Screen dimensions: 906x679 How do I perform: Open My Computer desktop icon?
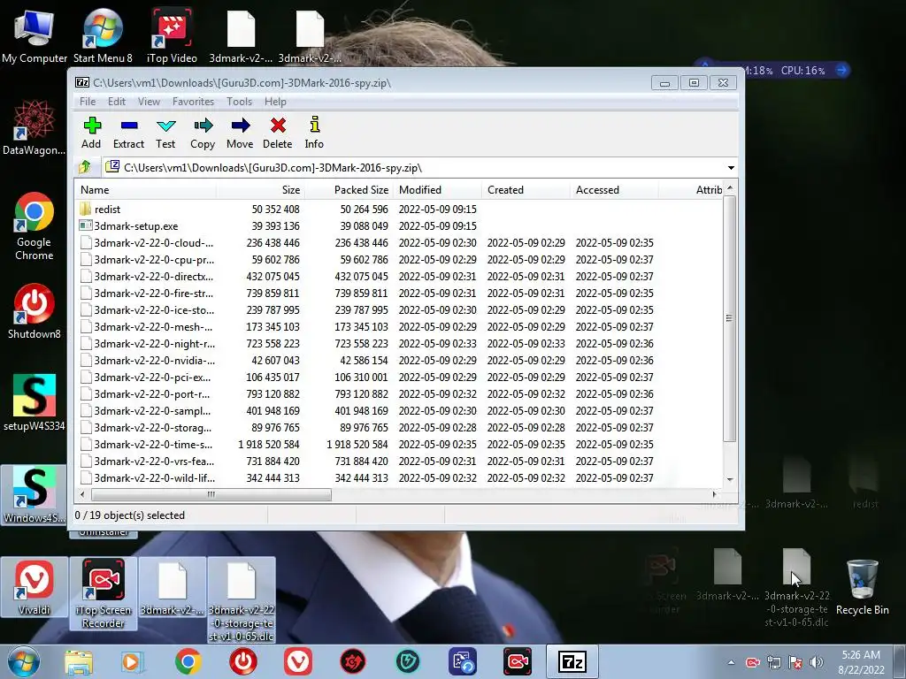[x=35, y=35]
